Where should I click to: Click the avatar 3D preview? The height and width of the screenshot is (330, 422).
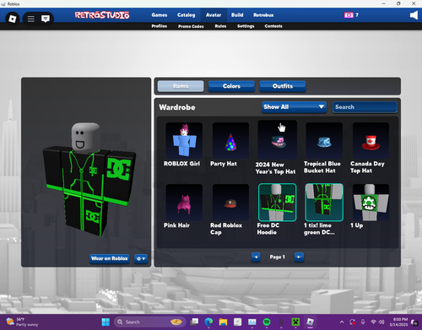(89, 180)
